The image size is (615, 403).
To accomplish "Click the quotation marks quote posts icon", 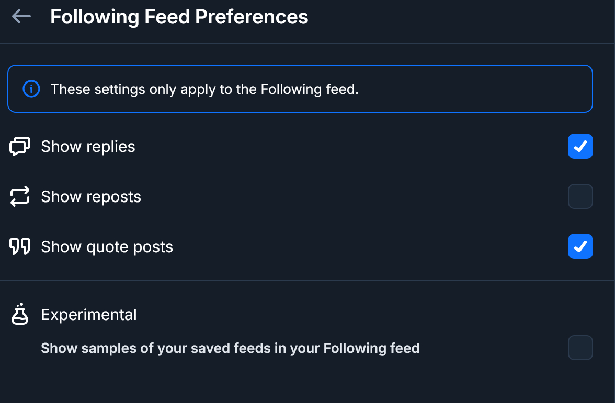I will click(20, 246).
